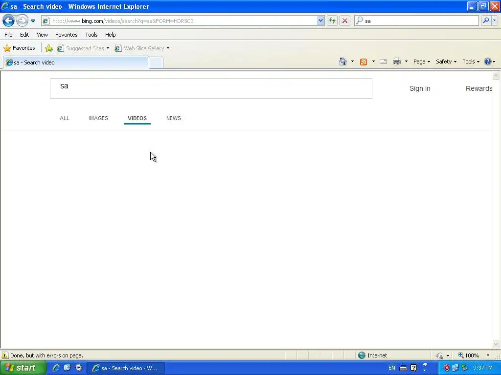Expand the Print dropdown arrow

coord(406,62)
